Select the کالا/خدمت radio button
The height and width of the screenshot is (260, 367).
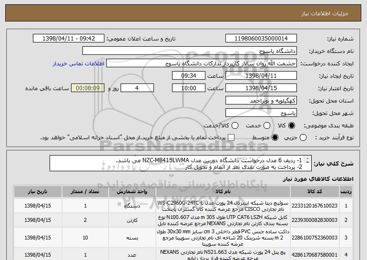(x=235, y=125)
